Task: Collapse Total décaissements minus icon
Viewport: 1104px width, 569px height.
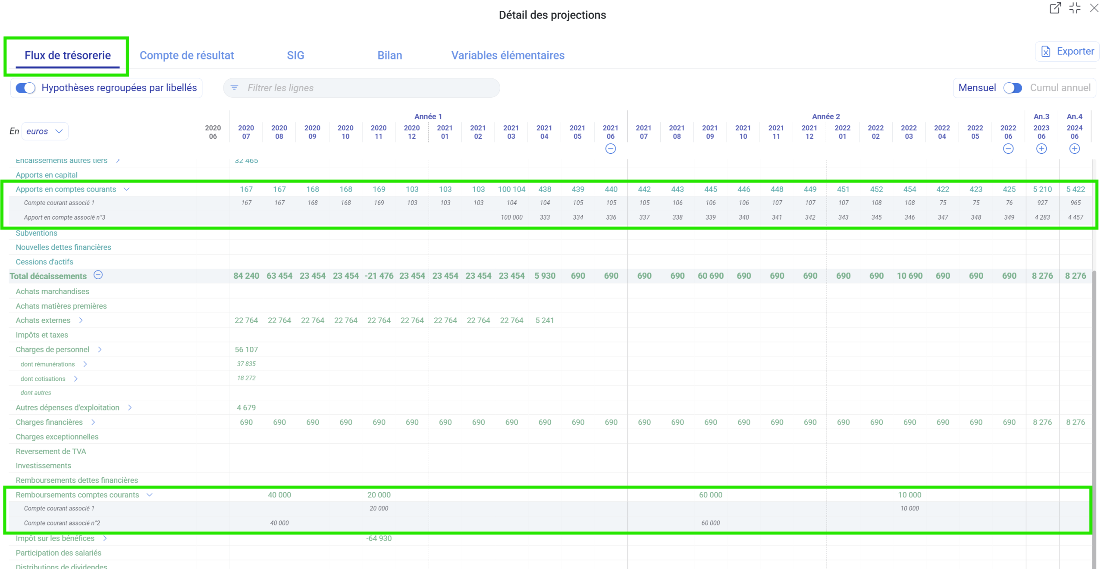Action: 98,275
